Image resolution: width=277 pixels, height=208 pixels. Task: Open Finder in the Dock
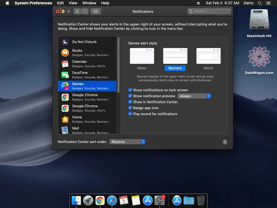tap(76, 200)
